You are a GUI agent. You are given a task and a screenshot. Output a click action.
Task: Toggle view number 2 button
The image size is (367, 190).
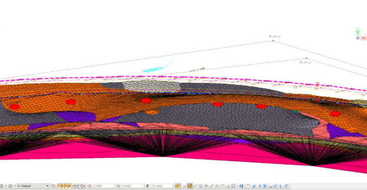[62, 186]
